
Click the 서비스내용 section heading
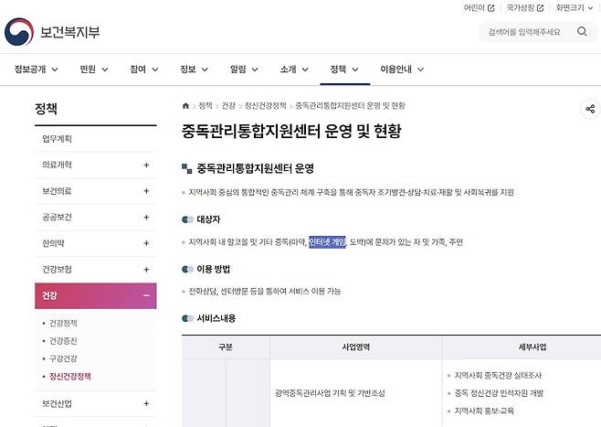pos(216,318)
